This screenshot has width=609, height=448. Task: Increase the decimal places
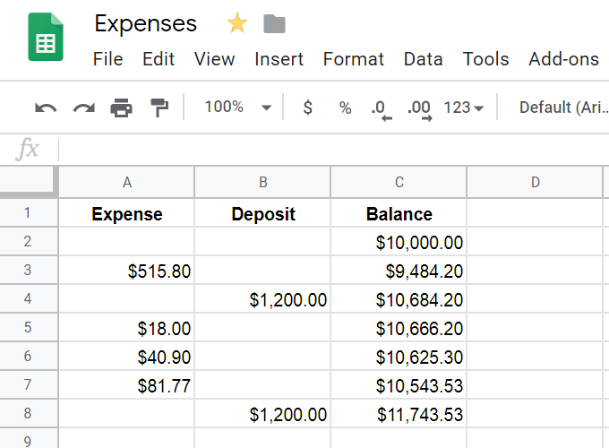(x=418, y=108)
